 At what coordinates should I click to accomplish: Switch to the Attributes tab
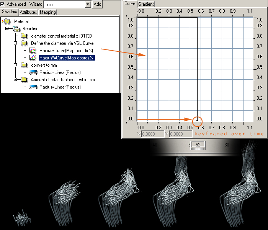coord(29,12)
